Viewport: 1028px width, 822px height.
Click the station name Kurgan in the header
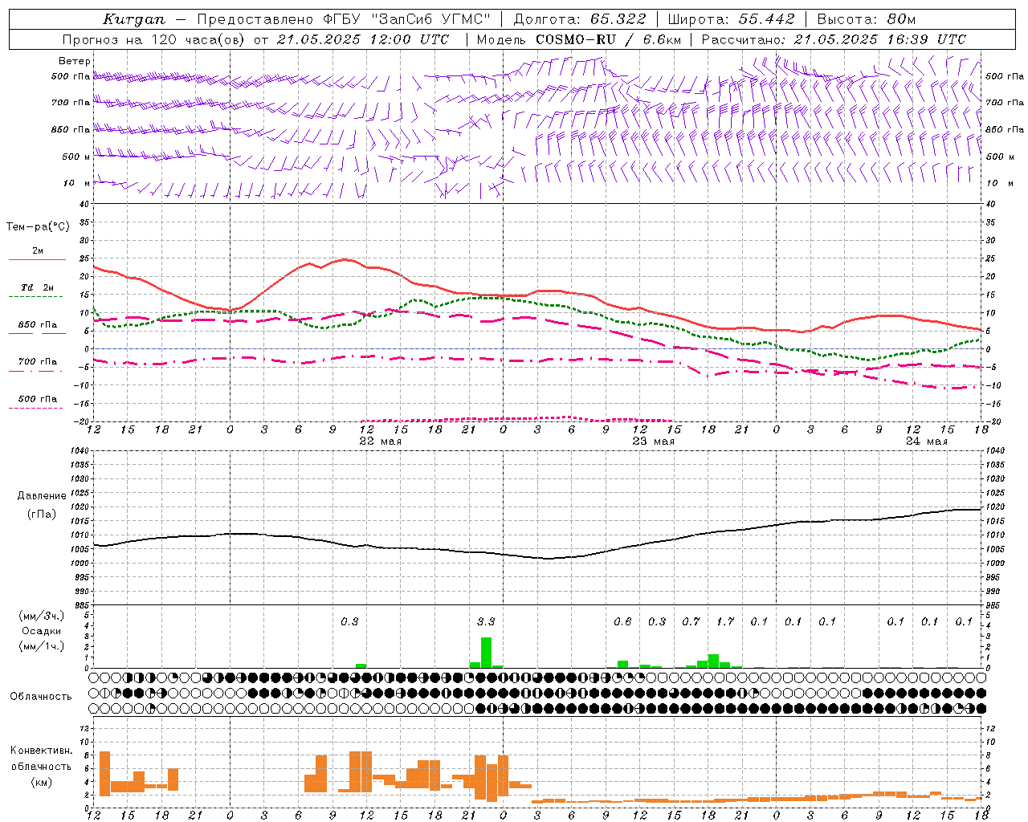point(134,19)
